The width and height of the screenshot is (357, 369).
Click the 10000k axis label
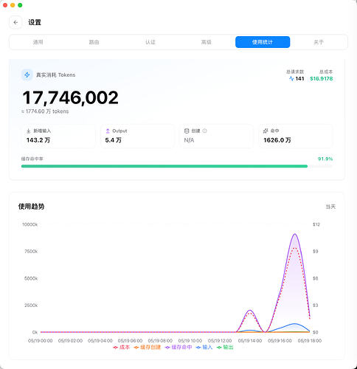click(x=30, y=224)
